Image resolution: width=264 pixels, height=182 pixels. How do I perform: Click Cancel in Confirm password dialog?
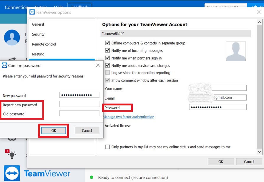[x=87, y=130]
